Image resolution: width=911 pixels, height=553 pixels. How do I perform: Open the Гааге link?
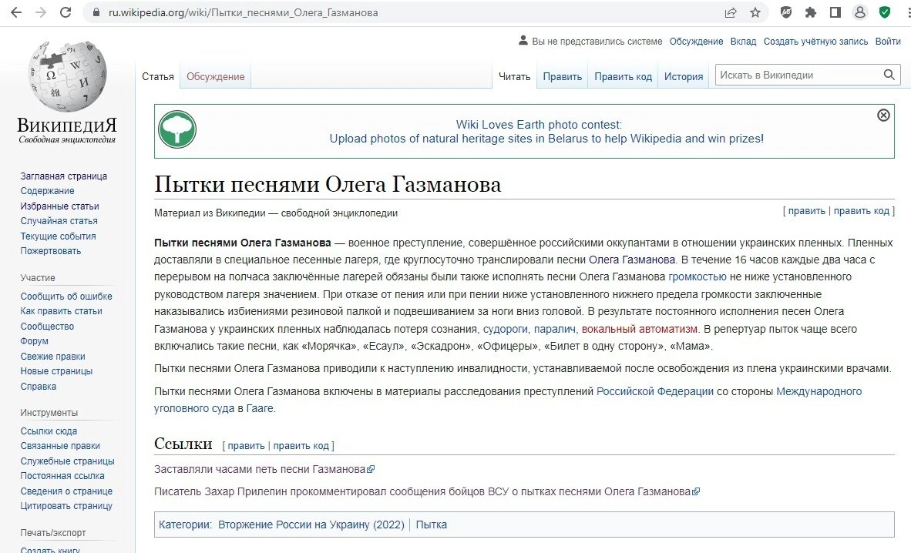260,408
